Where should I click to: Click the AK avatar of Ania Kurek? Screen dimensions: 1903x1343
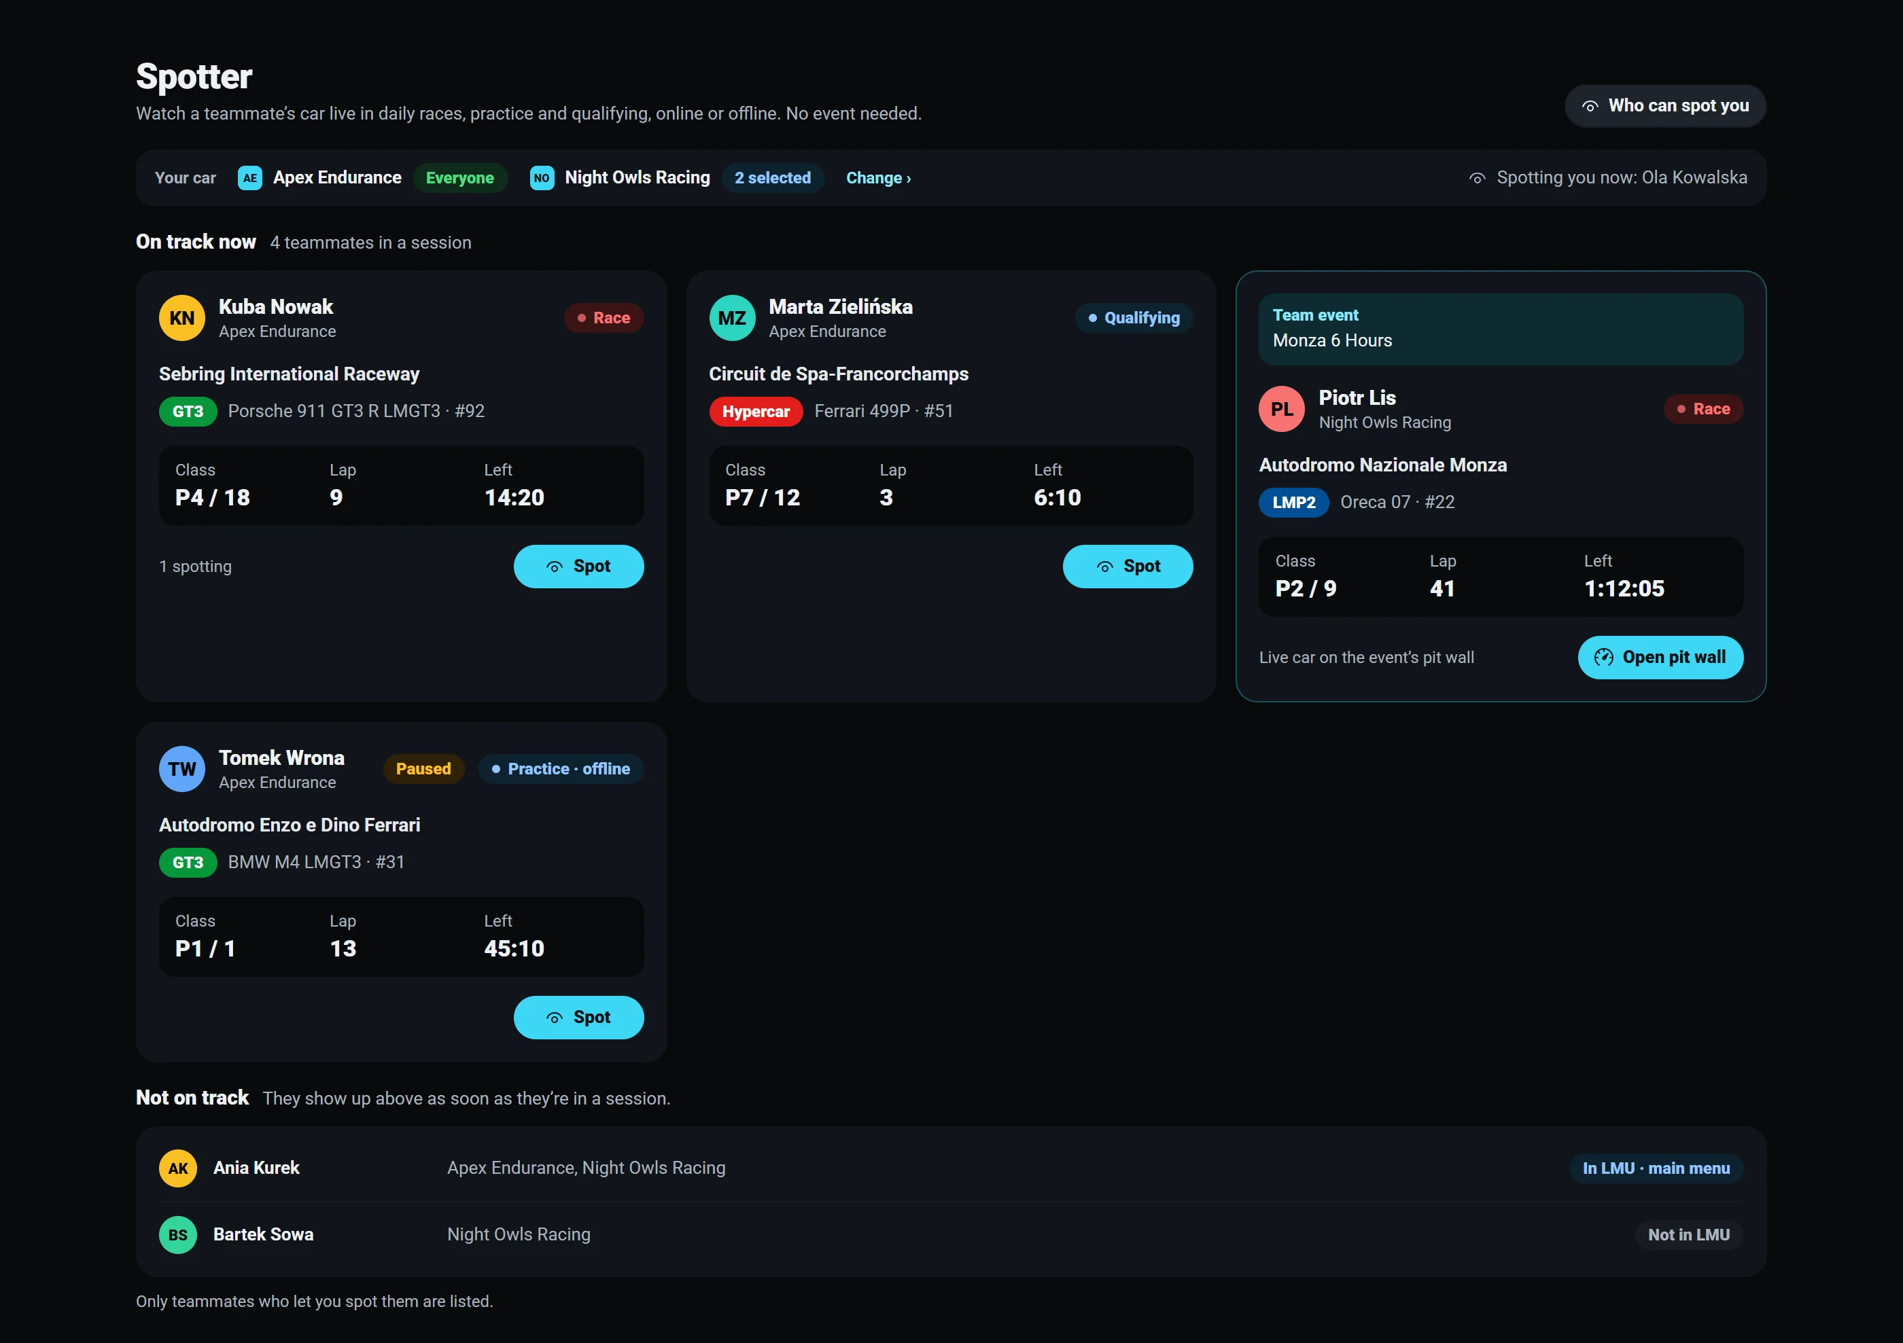pyautogui.click(x=178, y=1168)
